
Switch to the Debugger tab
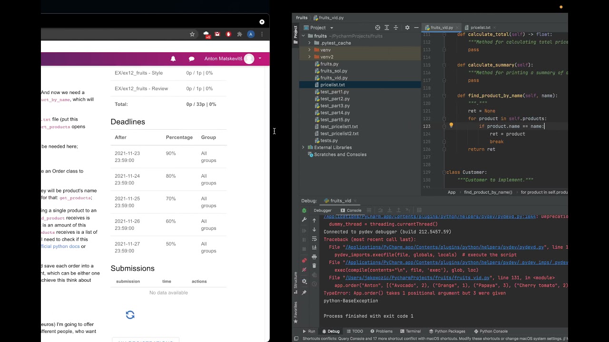323,210
